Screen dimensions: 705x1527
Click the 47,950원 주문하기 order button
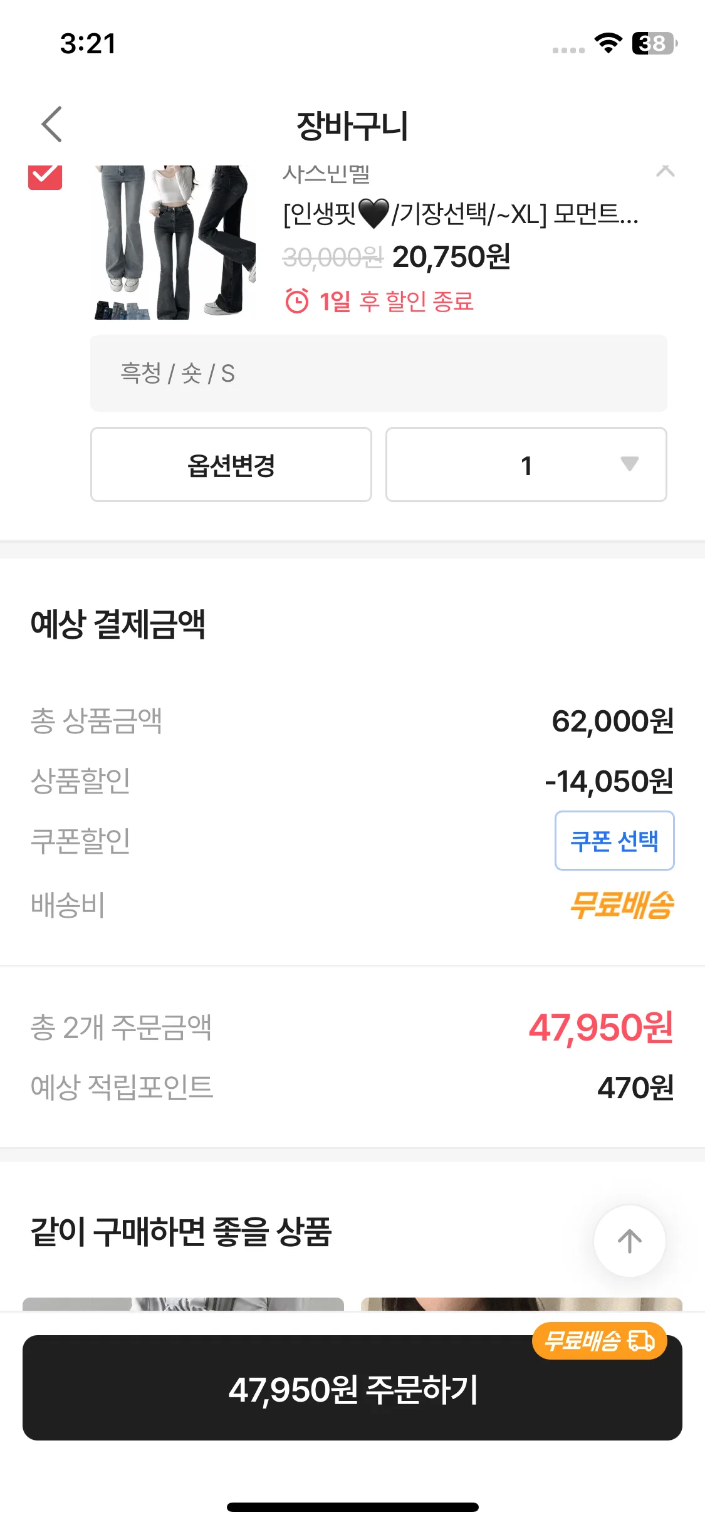[352, 1388]
